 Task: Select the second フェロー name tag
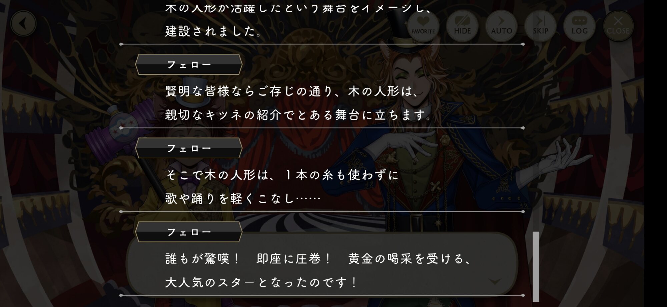coord(189,148)
